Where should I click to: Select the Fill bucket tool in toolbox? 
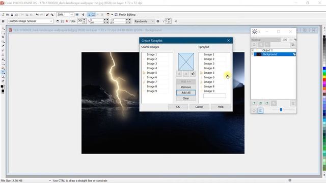3,68
